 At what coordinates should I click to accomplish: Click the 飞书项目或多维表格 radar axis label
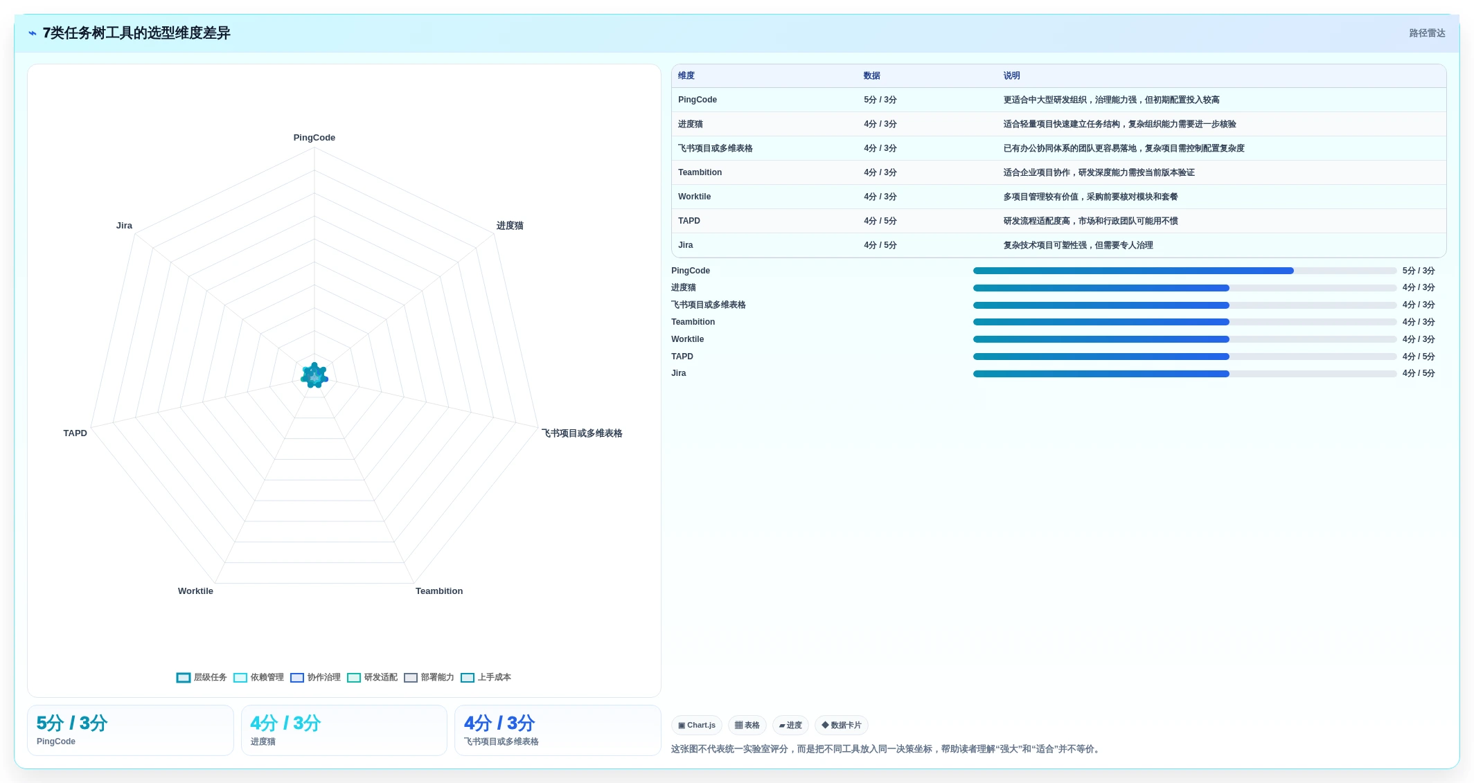click(x=582, y=433)
